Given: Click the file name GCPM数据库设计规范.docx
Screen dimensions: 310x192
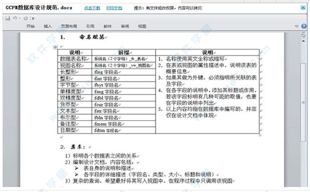Looking at the screenshot, I should 39,8.
